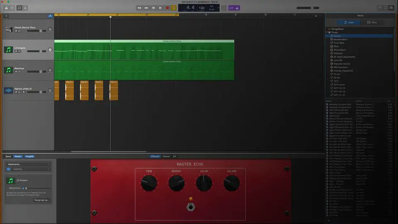This screenshot has width=398, height=224.
Task: Click the VOLUME knob on Master Echo
Action: tap(231, 183)
